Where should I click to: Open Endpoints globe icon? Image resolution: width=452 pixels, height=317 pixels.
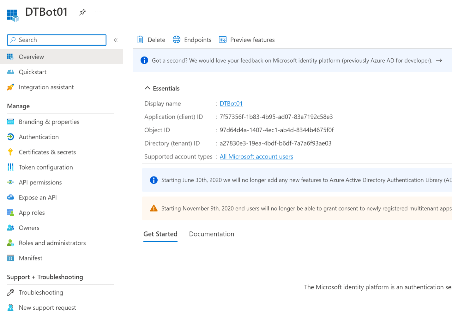click(176, 40)
